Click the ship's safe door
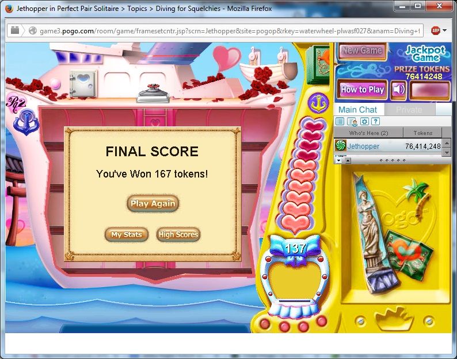Screen dimensions: 457x359 [83, 83]
